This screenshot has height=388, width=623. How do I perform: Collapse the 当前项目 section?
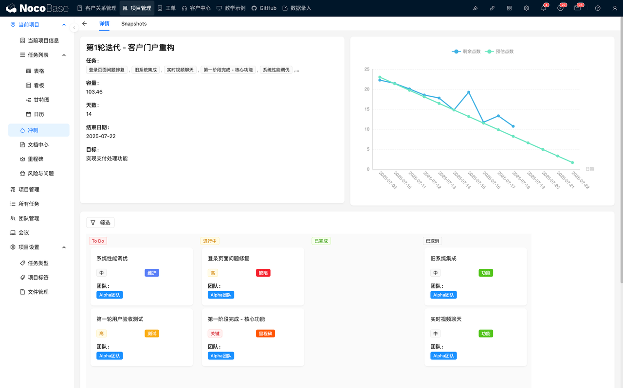coord(64,25)
